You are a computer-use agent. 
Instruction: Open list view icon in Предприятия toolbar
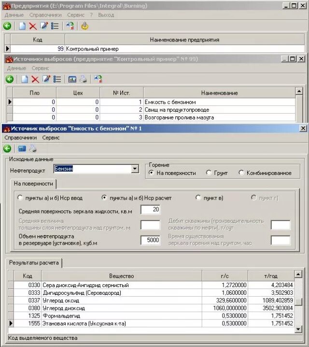55,26
